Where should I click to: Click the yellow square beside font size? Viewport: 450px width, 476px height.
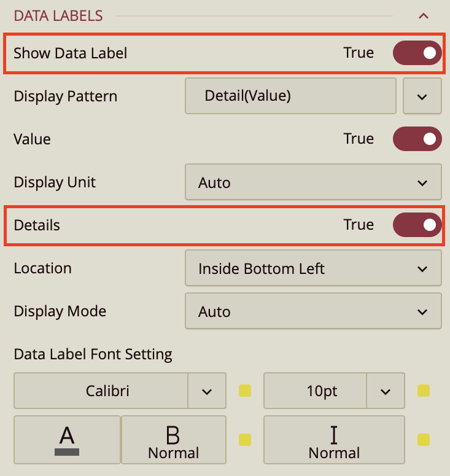click(424, 391)
